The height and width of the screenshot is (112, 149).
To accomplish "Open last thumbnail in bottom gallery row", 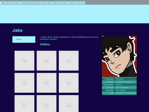I will tap(69, 104).
